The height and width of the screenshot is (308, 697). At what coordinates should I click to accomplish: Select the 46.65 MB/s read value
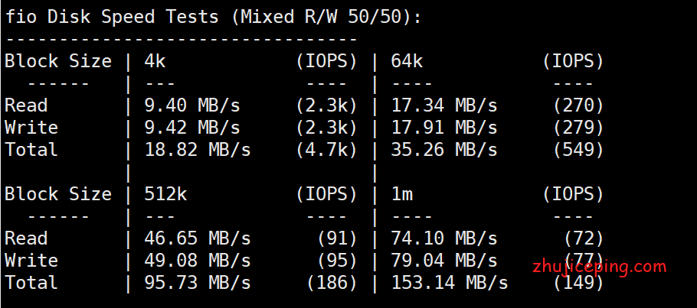tap(198, 238)
